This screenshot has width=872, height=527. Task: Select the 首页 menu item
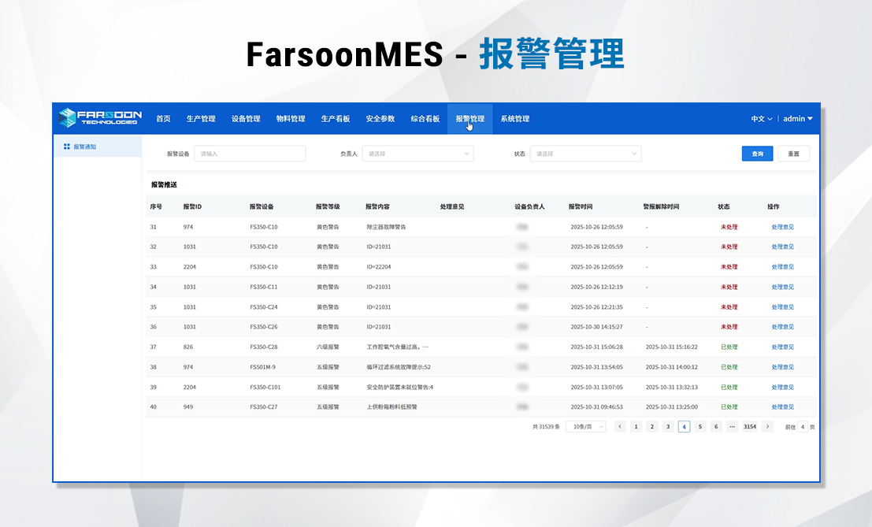coord(163,119)
